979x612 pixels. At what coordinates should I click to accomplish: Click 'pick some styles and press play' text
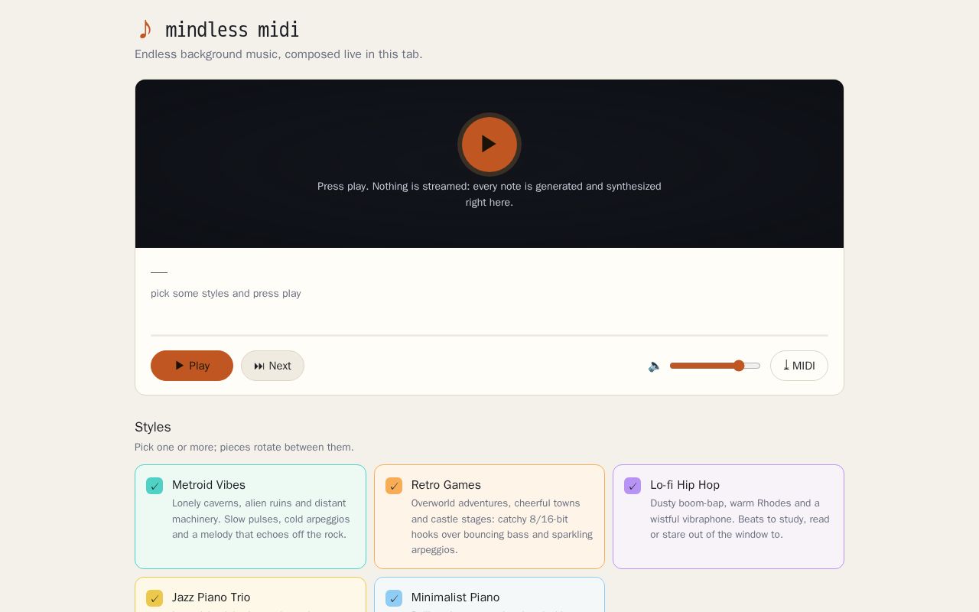(226, 294)
